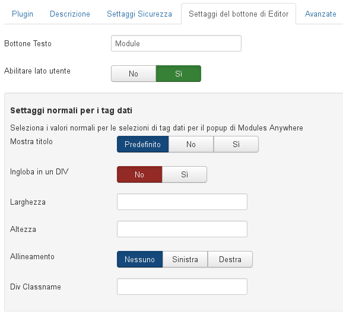Open the Settaggi Sicurezza tab
The height and width of the screenshot is (315, 343).
click(139, 14)
